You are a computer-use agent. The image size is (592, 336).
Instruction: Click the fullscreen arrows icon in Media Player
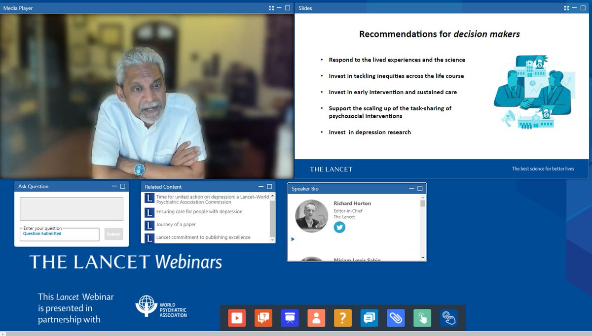coord(271,8)
